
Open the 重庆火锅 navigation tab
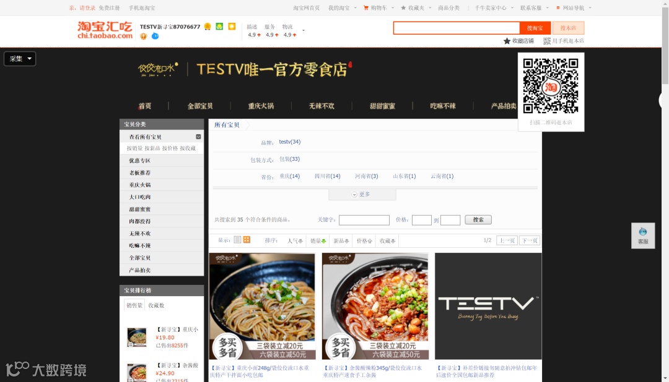(261, 106)
